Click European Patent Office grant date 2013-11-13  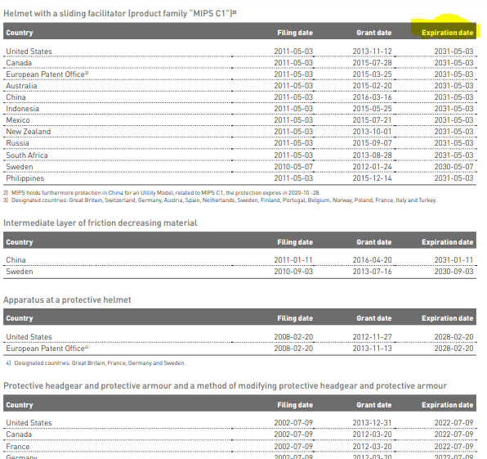coord(372,349)
